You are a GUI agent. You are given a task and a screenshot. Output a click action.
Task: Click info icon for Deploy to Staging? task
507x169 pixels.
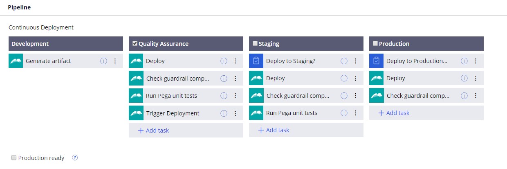pyautogui.click(x=344, y=61)
